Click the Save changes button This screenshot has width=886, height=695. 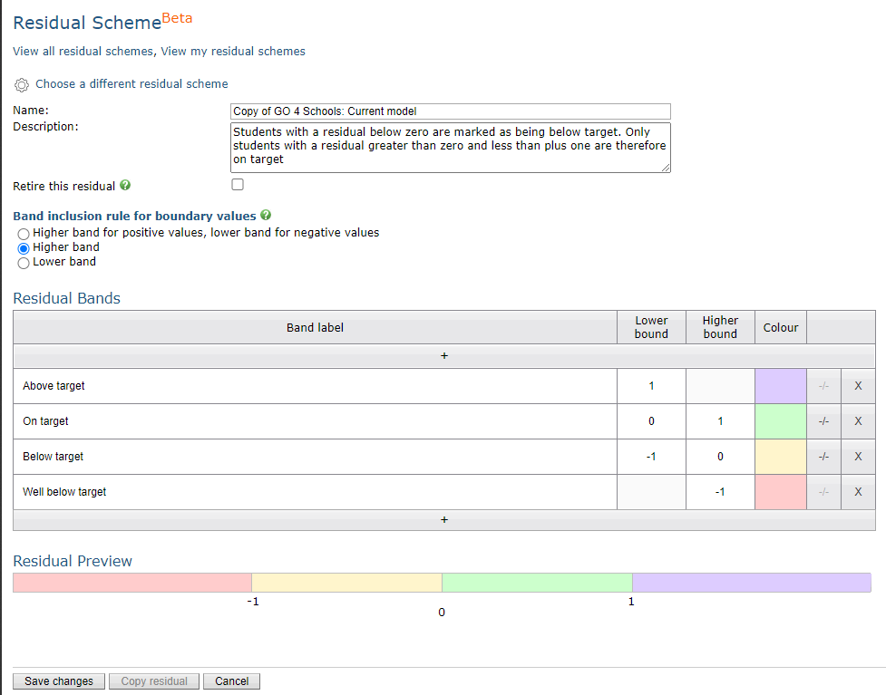(x=58, y=681)
